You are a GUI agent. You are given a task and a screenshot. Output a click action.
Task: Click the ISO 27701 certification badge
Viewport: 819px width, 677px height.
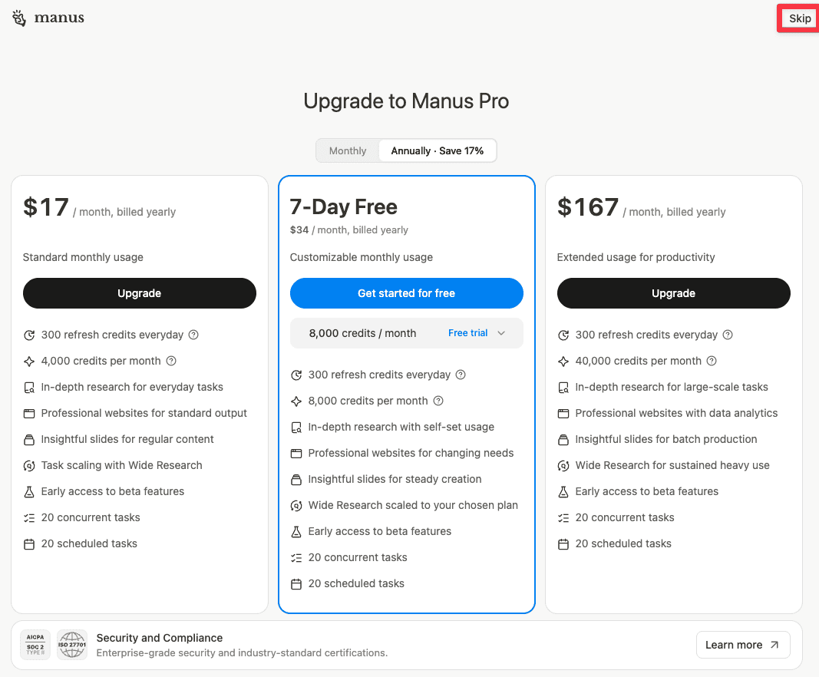pyautogui.click(x=72, y=645)
